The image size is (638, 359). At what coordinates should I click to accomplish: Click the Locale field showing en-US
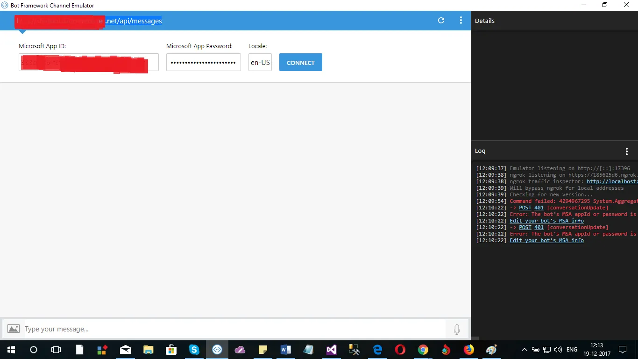click(x=260, y=62)
